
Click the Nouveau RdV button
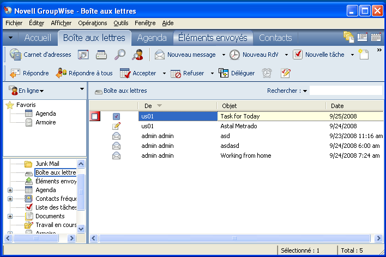pos(254,55)
